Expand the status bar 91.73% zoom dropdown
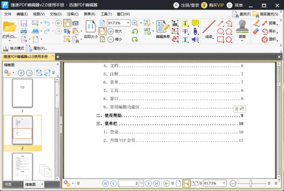This screenshot has width=284, height=191. [x=224, y=183]
